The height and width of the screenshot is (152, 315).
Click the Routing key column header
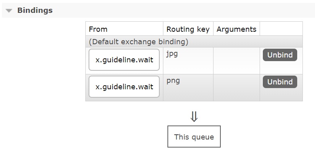point(188,29)
